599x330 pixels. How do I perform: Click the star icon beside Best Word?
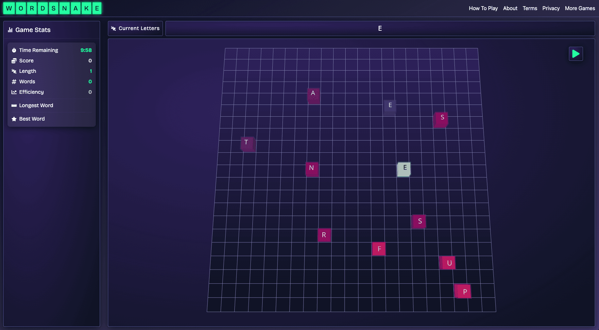(14, 119)
